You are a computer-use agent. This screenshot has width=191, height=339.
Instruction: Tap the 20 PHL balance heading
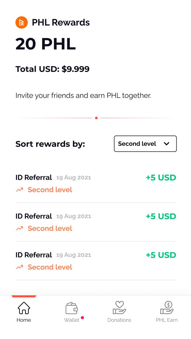tap(46, 44)
